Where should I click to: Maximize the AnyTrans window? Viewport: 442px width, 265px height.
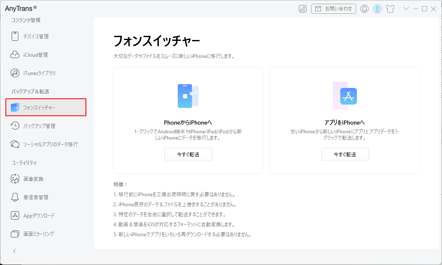click(x=424, y=9)
